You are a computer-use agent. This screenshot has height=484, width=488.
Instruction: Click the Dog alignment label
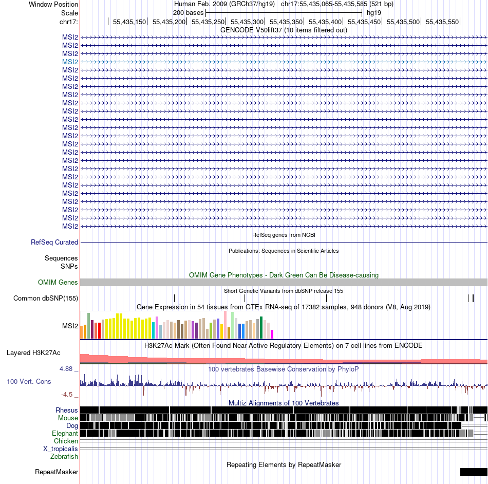(x=72, y=426)
